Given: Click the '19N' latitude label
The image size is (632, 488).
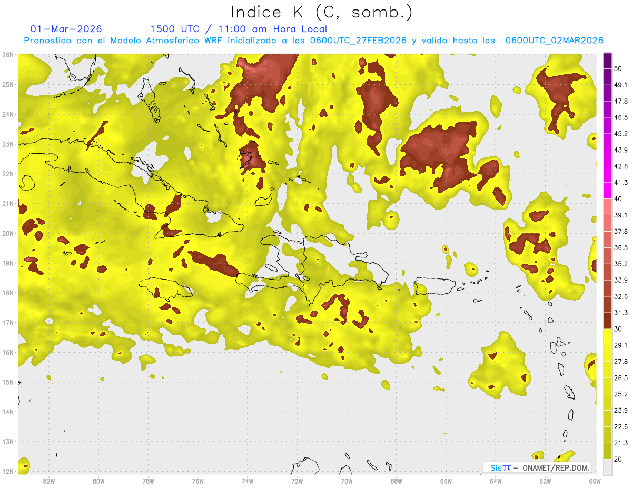Looking at the screenshot, I should coord(7,263).
